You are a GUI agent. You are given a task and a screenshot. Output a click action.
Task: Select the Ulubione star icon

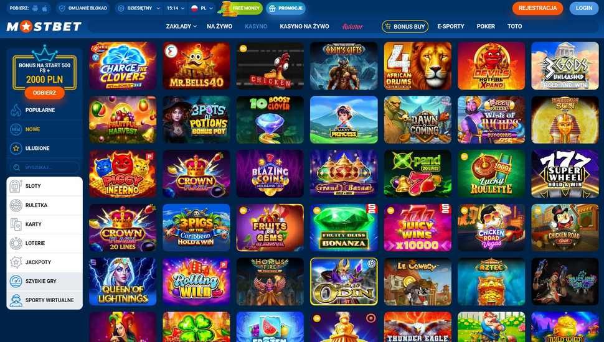pyautogui.click(x=16, y=148)
